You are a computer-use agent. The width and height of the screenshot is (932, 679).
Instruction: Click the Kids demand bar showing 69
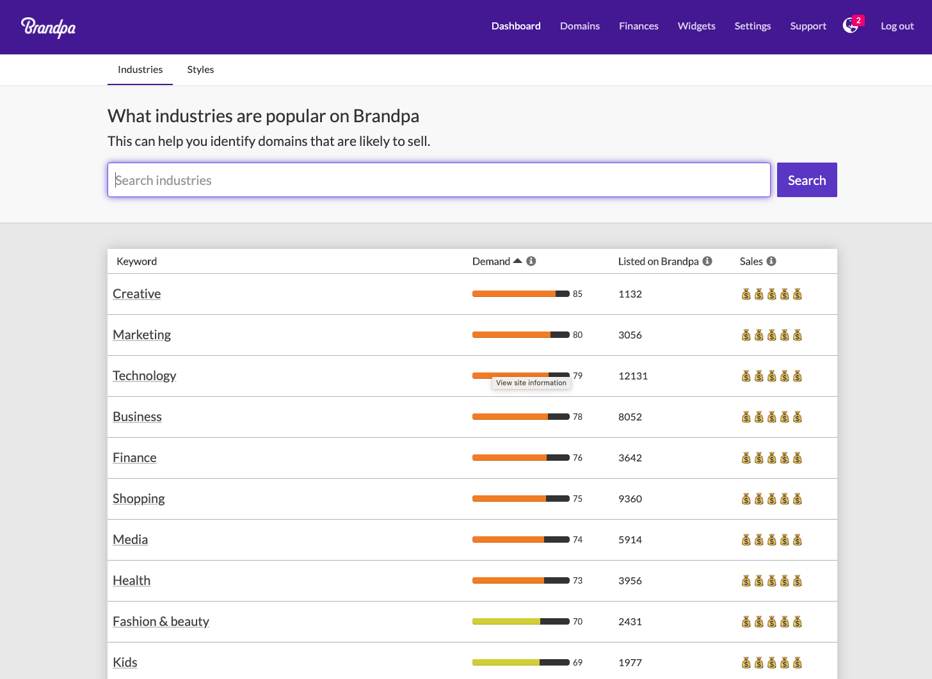pyautogui.click(x=521, y=662)
